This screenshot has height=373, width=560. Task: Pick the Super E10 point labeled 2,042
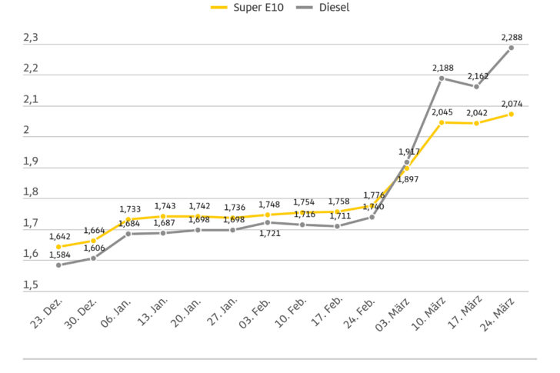pos(477,123)
